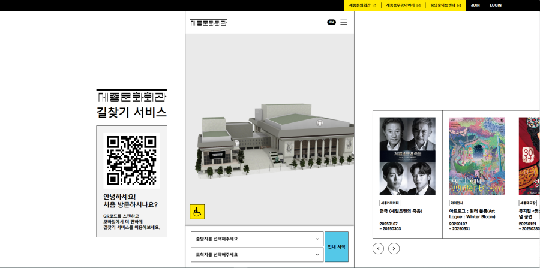Click LOGIN in the top bar

coord(496,5)
